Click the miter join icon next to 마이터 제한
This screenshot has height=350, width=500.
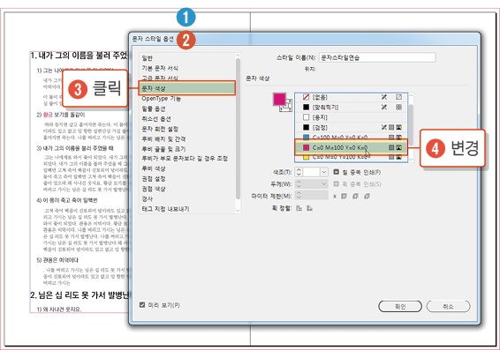tap(344, 196)
